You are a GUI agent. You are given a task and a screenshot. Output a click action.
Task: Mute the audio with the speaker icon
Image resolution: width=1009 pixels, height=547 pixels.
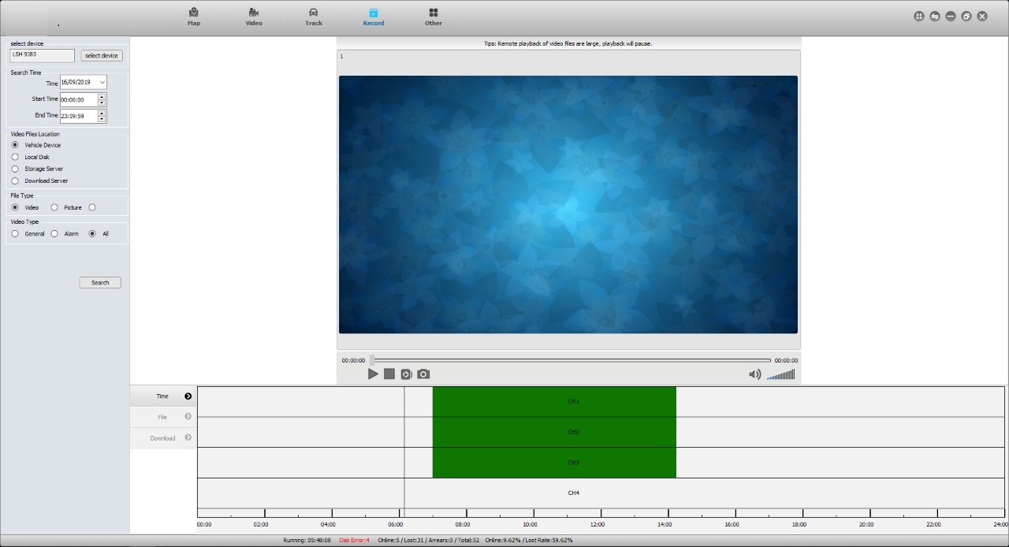coord(754,374)
